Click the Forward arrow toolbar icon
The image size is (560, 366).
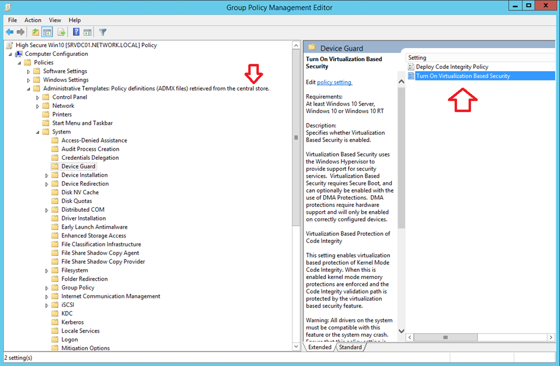coord(21,32)
